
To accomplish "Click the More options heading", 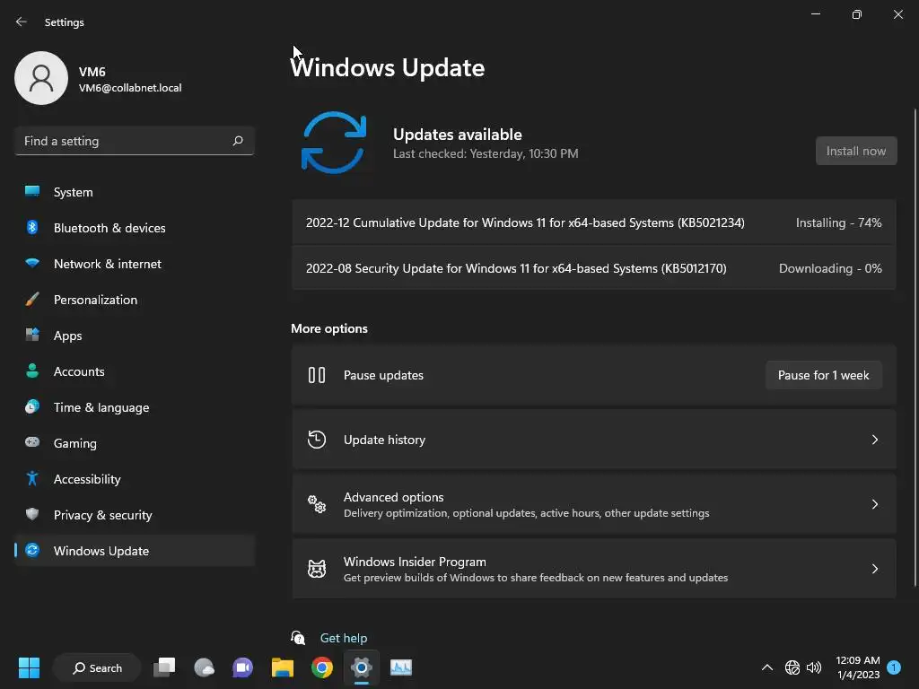I will (x=329, y=328).
